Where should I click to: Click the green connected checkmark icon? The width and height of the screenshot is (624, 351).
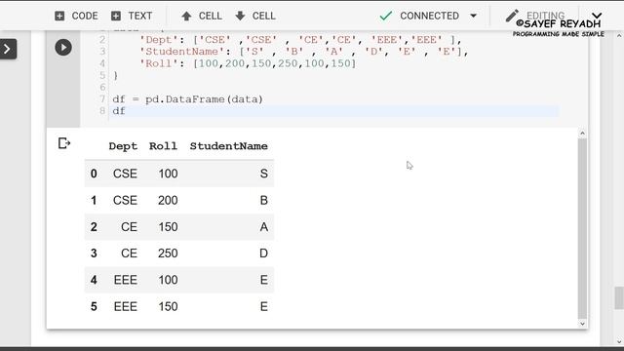pyautogui.click(x=386, y=16)
